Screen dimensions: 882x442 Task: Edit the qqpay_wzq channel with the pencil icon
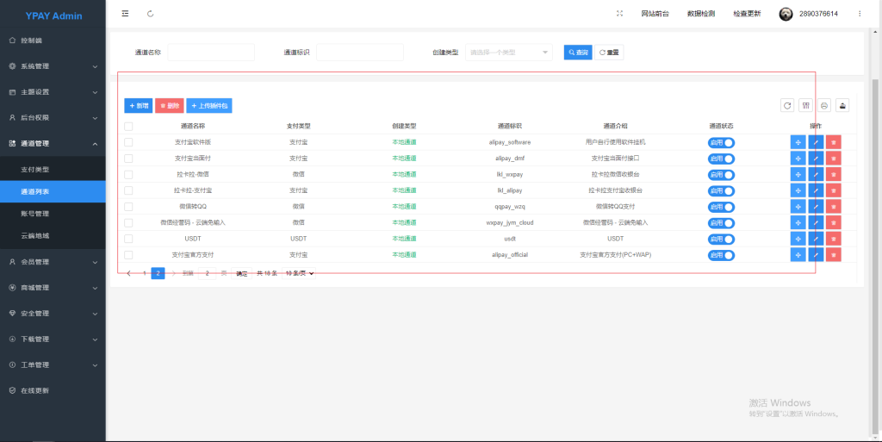point(816,207)
